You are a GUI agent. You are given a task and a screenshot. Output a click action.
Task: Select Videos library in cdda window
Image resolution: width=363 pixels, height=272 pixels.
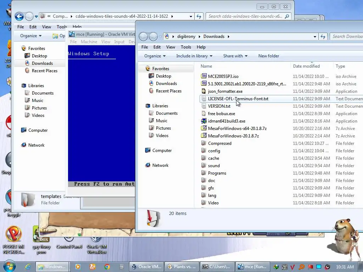tap(38, 115)
